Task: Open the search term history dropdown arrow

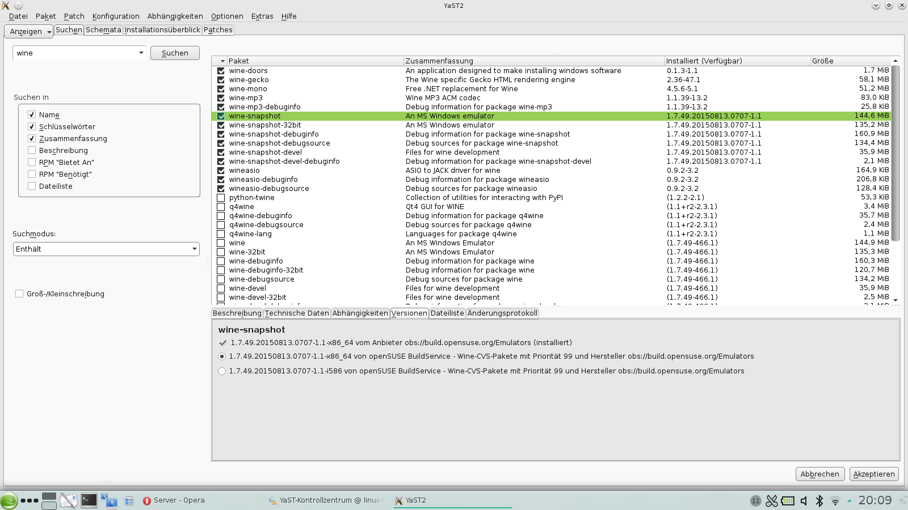Action: pos(141,53)
